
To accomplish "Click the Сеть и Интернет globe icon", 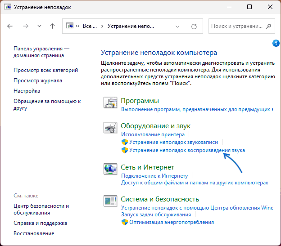I will [x=110, y=169].
